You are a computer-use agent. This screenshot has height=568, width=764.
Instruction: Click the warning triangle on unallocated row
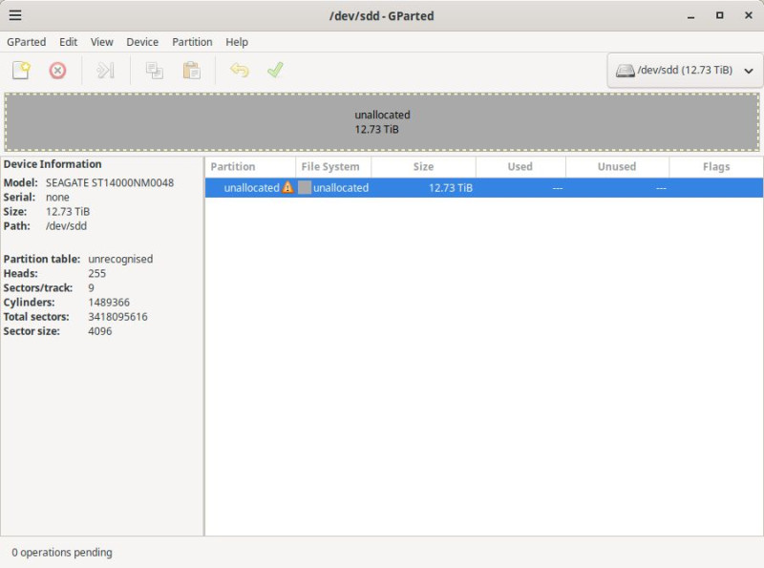coord(288,187)
